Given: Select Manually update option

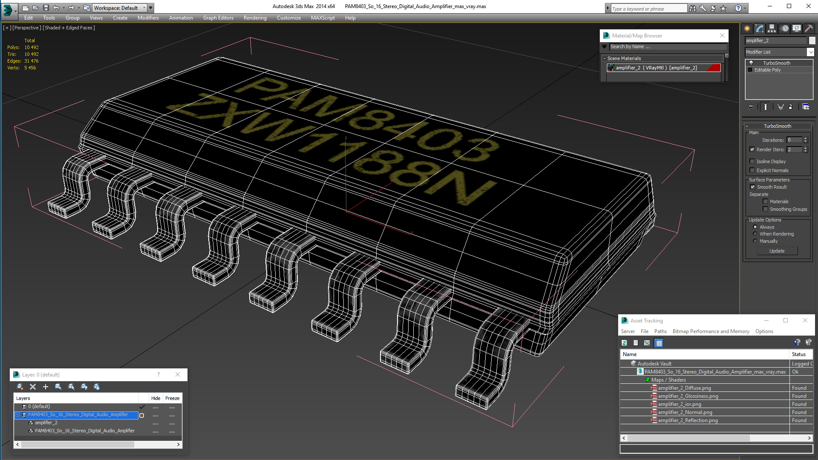Looking at the screenshot, I should (x=755, y=241).
